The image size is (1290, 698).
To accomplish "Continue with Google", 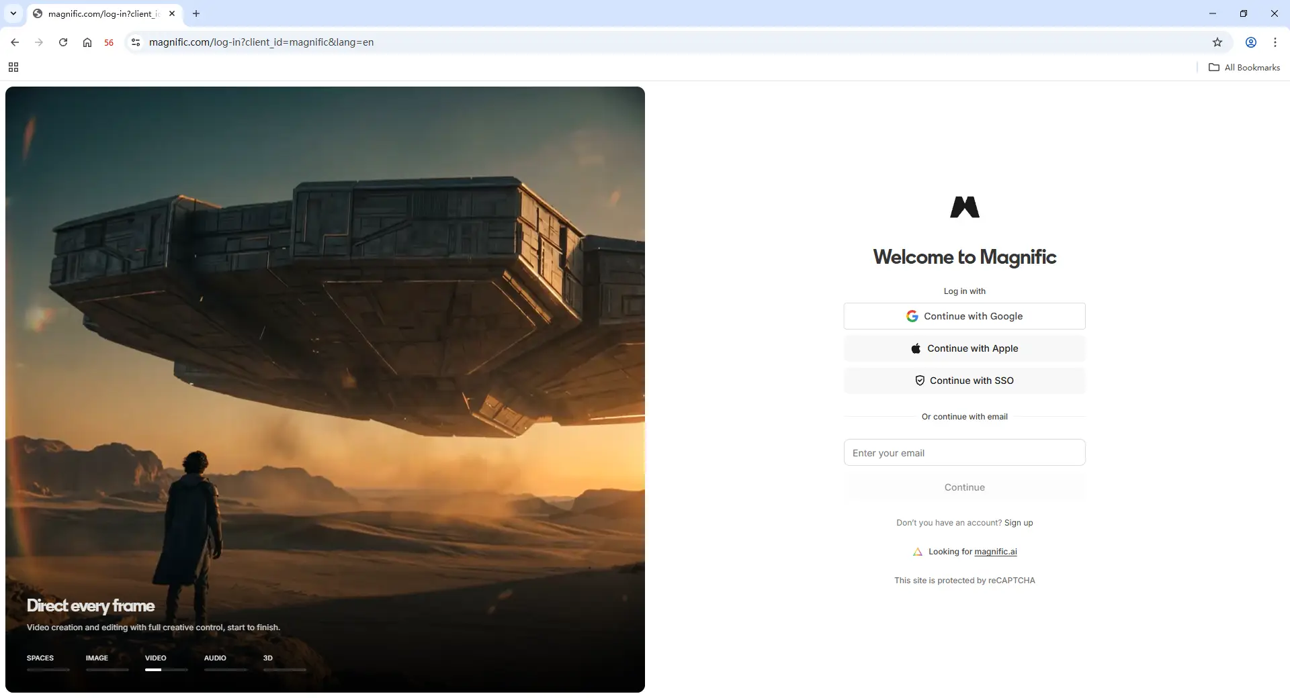I will (x=965, y=316).
